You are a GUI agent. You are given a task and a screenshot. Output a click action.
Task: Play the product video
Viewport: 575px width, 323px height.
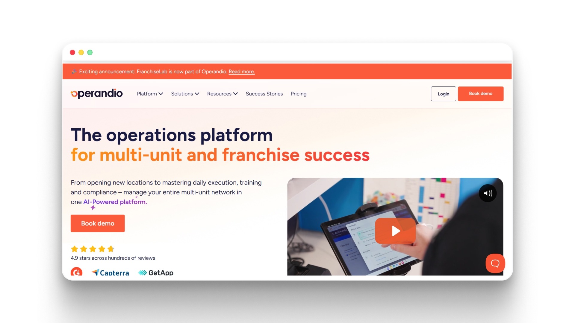(x=395, y=231)
